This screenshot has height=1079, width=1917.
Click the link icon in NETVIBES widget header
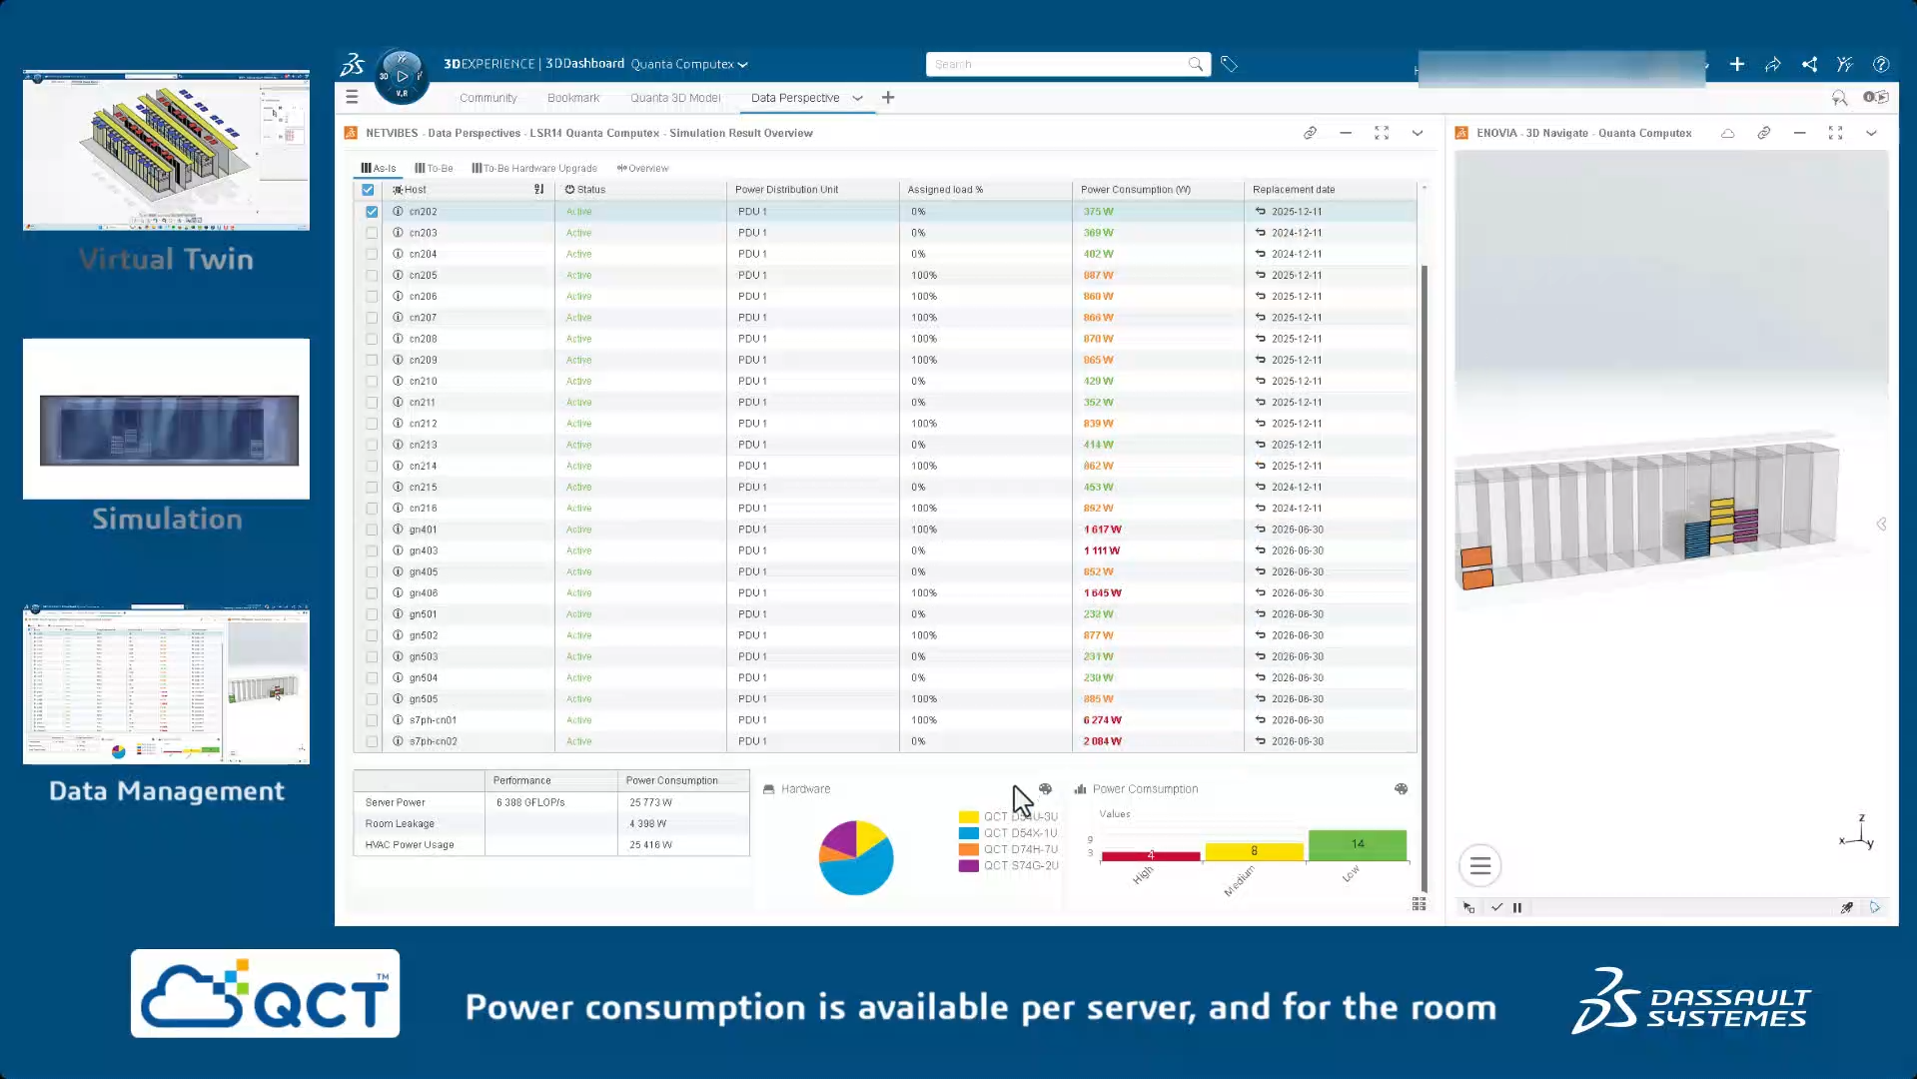click(x=1310, y=133)
